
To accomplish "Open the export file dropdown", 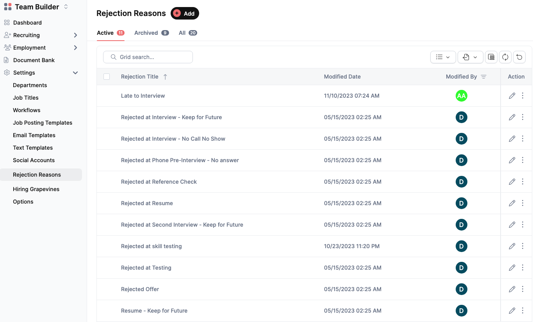I will click(x=470, y=57).
